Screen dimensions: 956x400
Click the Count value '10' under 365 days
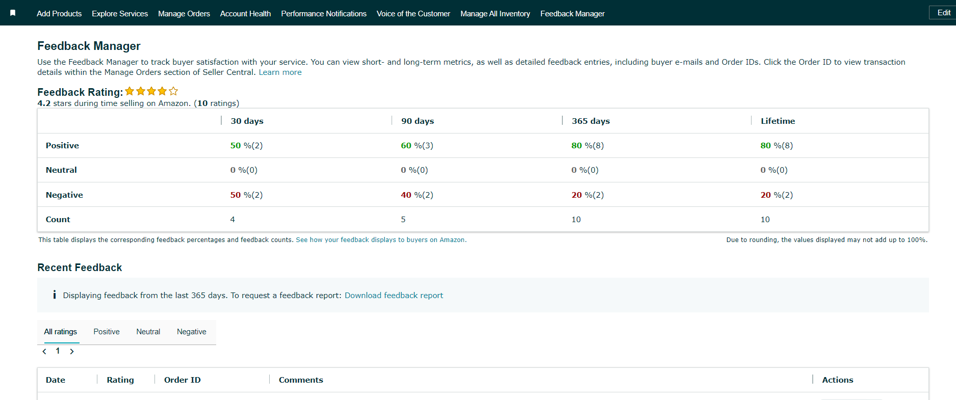point(576,220)
